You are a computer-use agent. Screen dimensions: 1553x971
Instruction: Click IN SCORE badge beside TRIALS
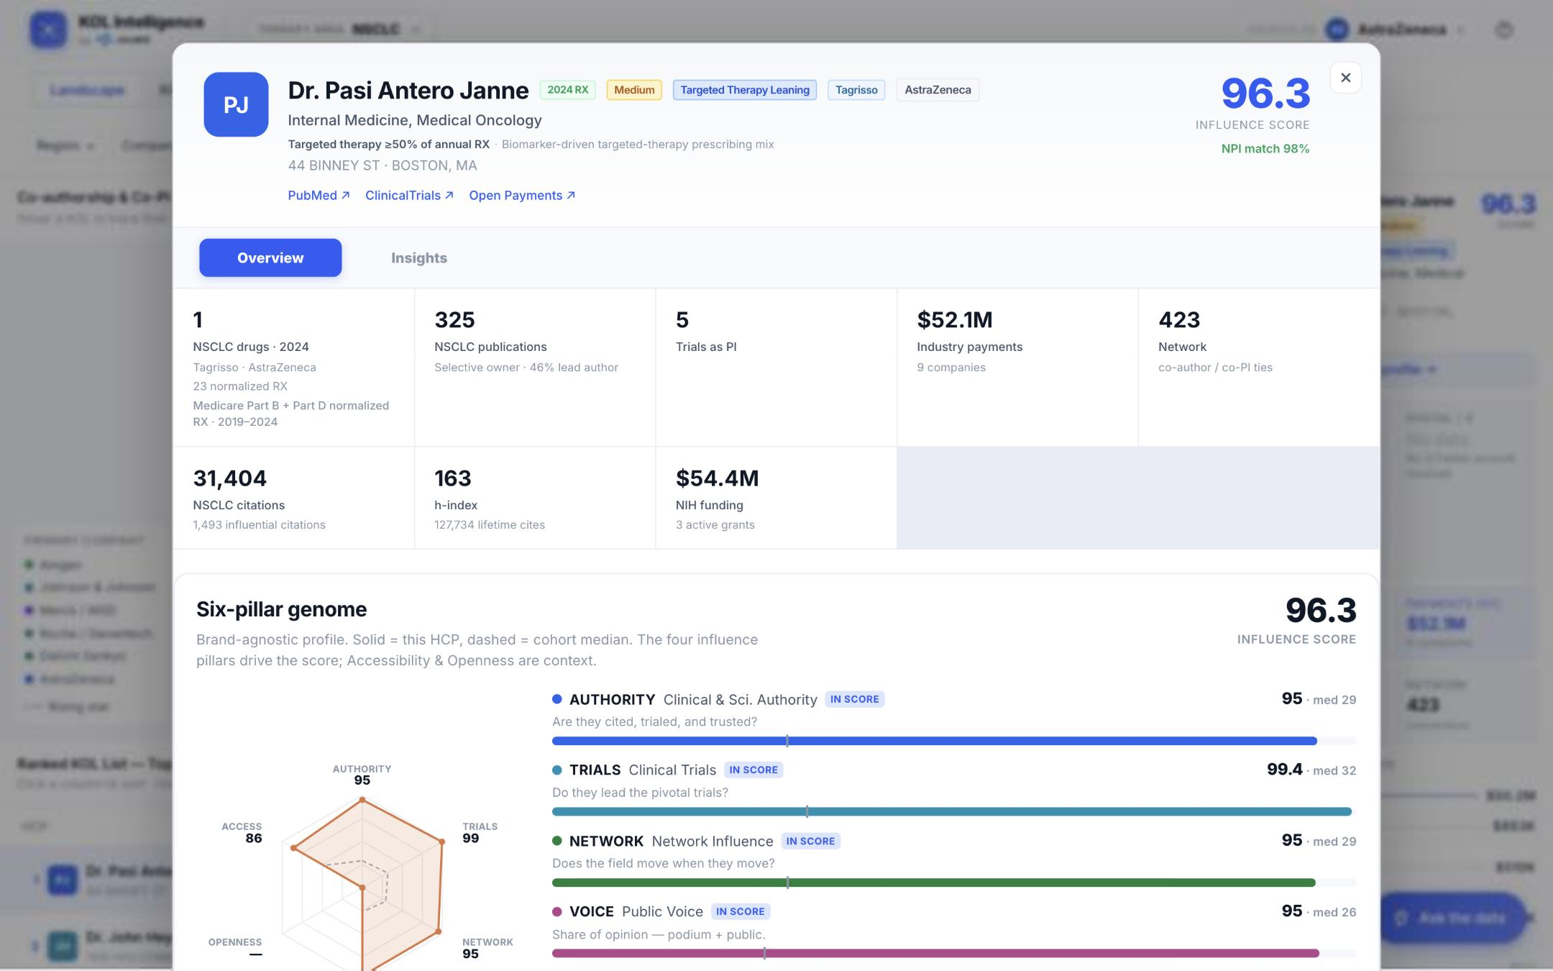tap(753, 770)
